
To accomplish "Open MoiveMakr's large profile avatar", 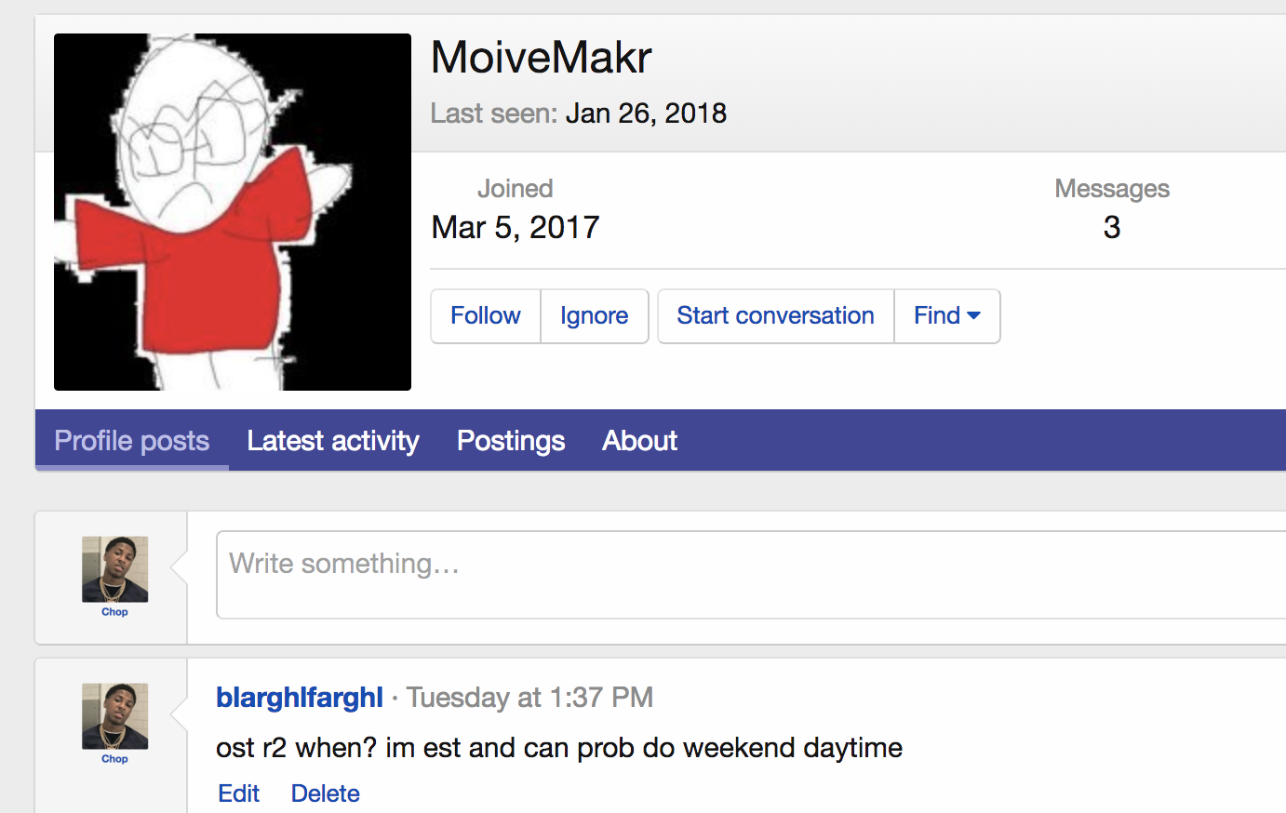I will [x=233, y=212].
